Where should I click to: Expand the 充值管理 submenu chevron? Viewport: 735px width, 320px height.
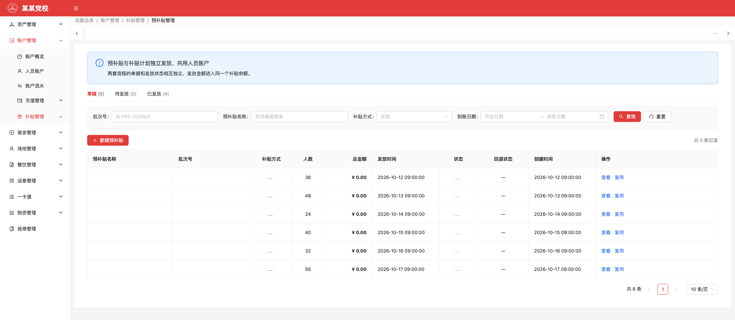point(61,100)
